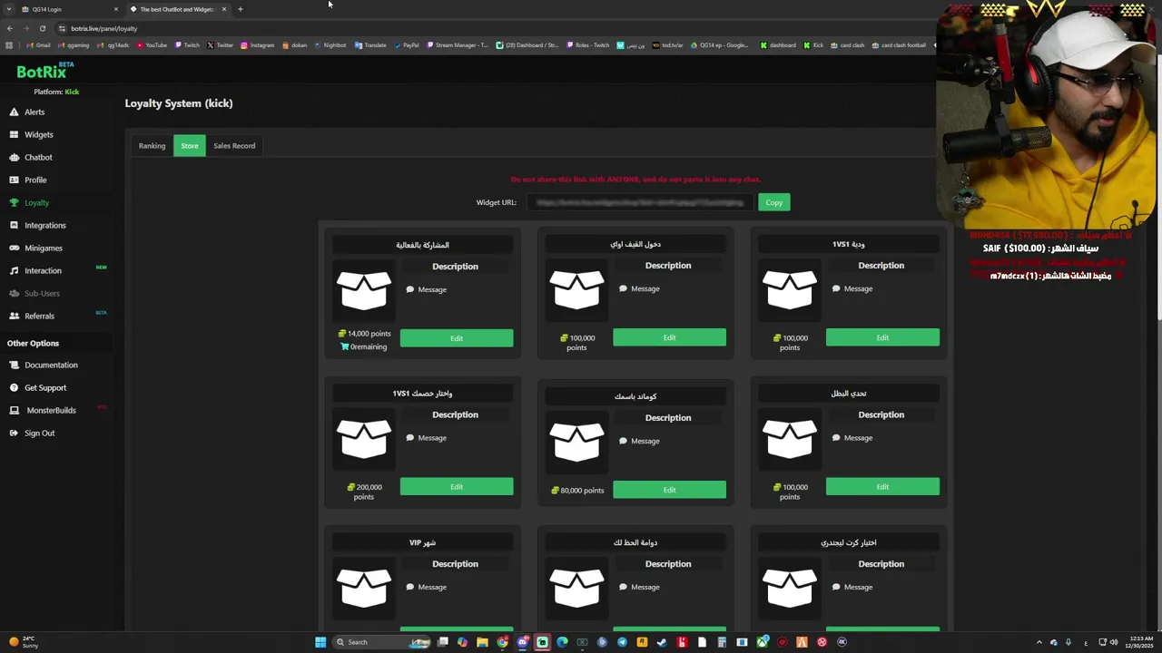Open Windows Start menu
This screenshot has height=653, width=1162.
(x=320, y=642)
